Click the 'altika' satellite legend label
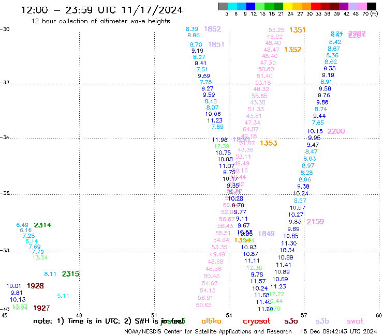The image size is (383, 336). pyautogui.click(x=211, y=321)
